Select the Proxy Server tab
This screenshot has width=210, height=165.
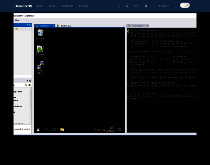coord(138,26)
